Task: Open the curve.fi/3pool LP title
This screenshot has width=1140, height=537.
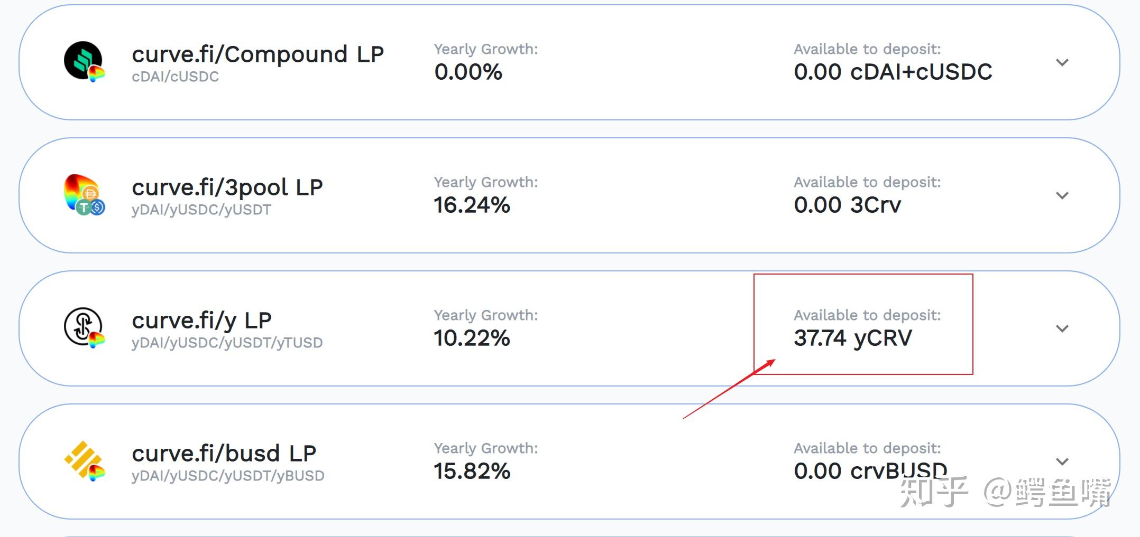Action: (x=227, y=187)
